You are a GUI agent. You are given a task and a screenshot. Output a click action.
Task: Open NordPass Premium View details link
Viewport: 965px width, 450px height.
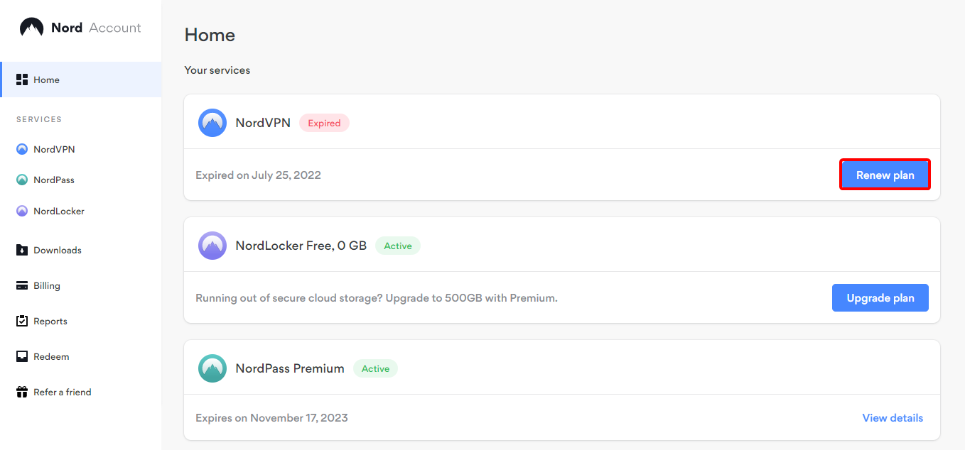click(x=893, y=418)
